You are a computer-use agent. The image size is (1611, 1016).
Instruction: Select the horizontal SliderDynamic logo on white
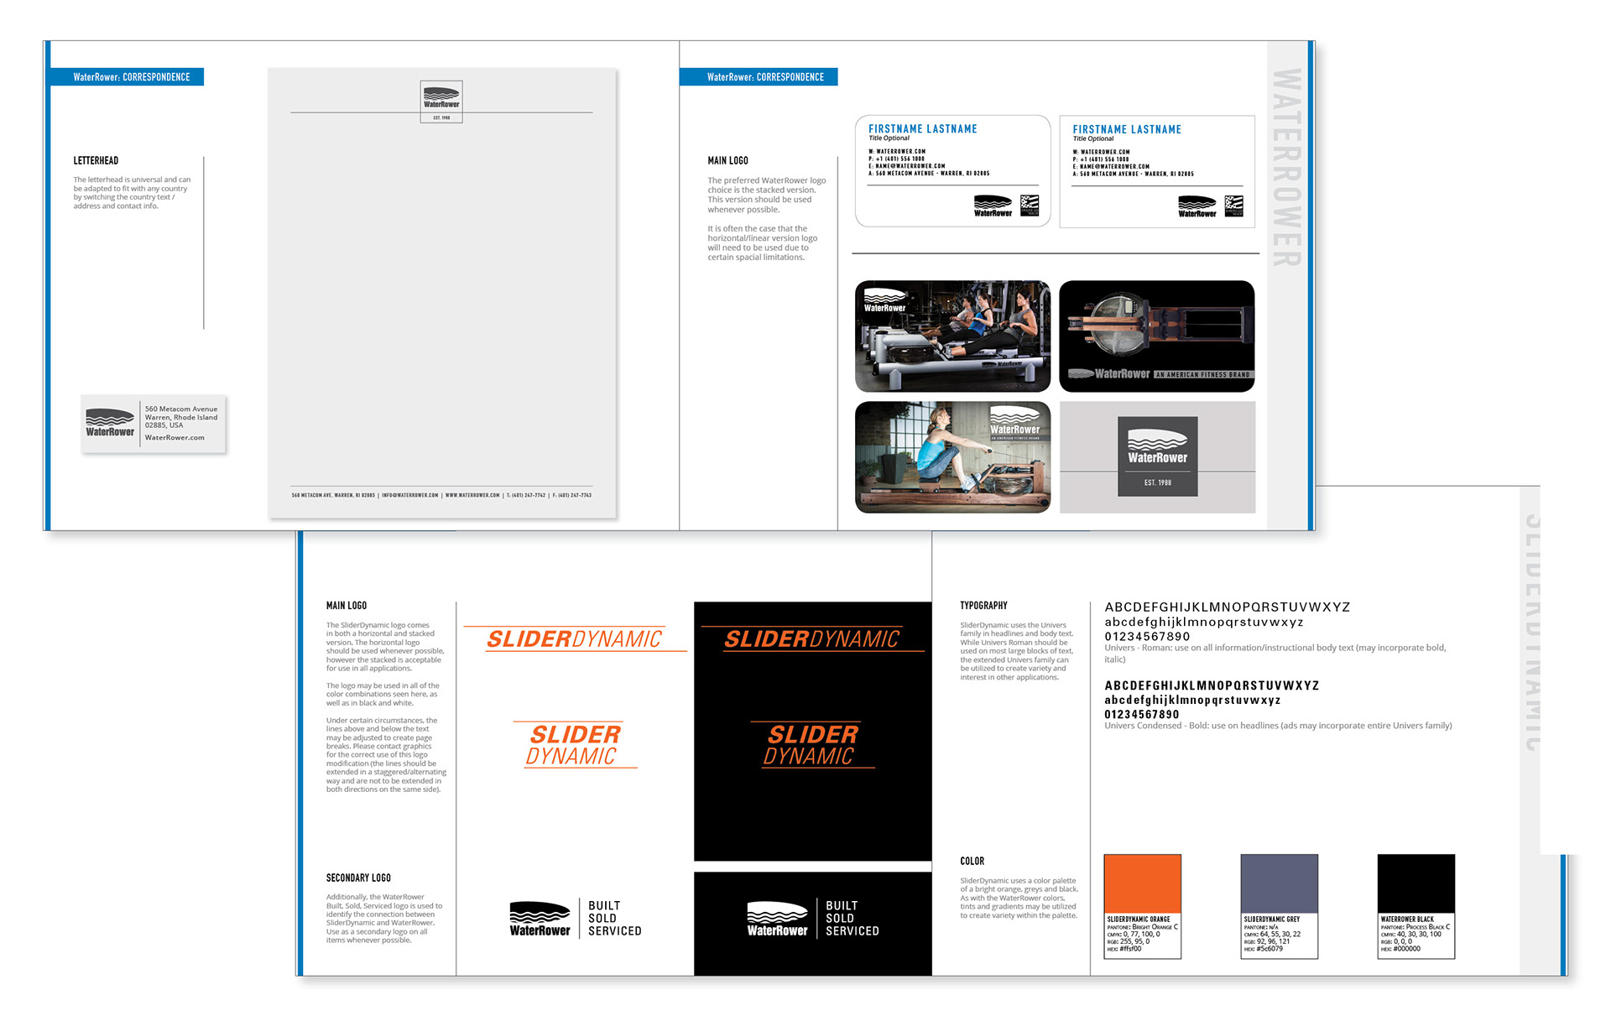(x=575, y=639)
